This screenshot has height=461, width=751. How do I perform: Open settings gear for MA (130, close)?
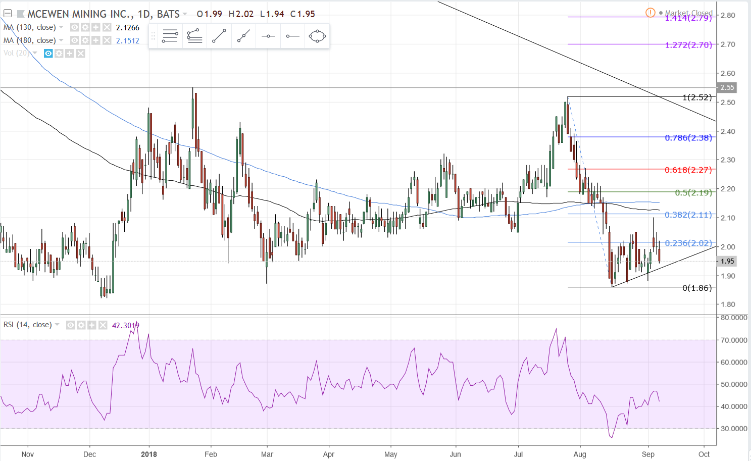[85, 27]
